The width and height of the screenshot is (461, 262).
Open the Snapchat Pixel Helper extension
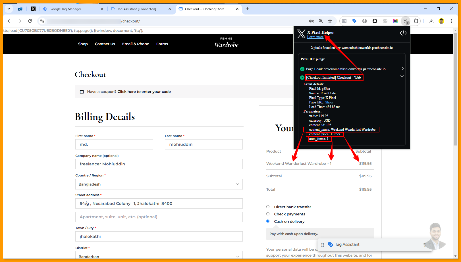pos(375,21)
